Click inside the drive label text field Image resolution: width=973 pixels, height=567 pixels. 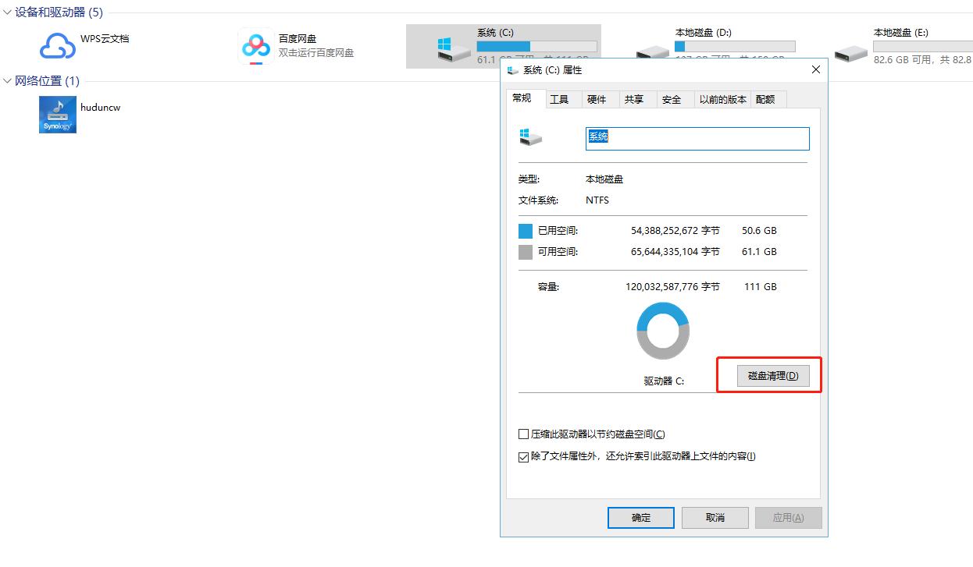point(697,138)
